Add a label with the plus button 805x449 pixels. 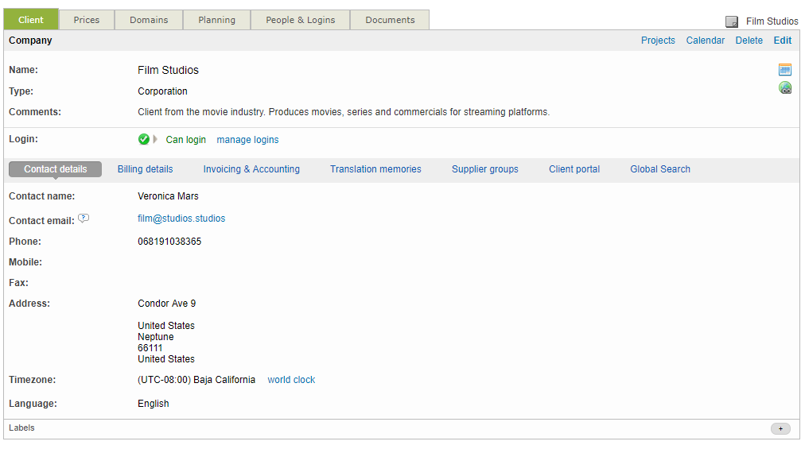[780, 429]
